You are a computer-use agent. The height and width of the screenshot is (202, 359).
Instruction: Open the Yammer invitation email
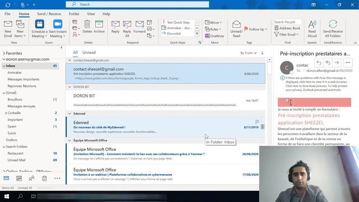click(166, 154)
